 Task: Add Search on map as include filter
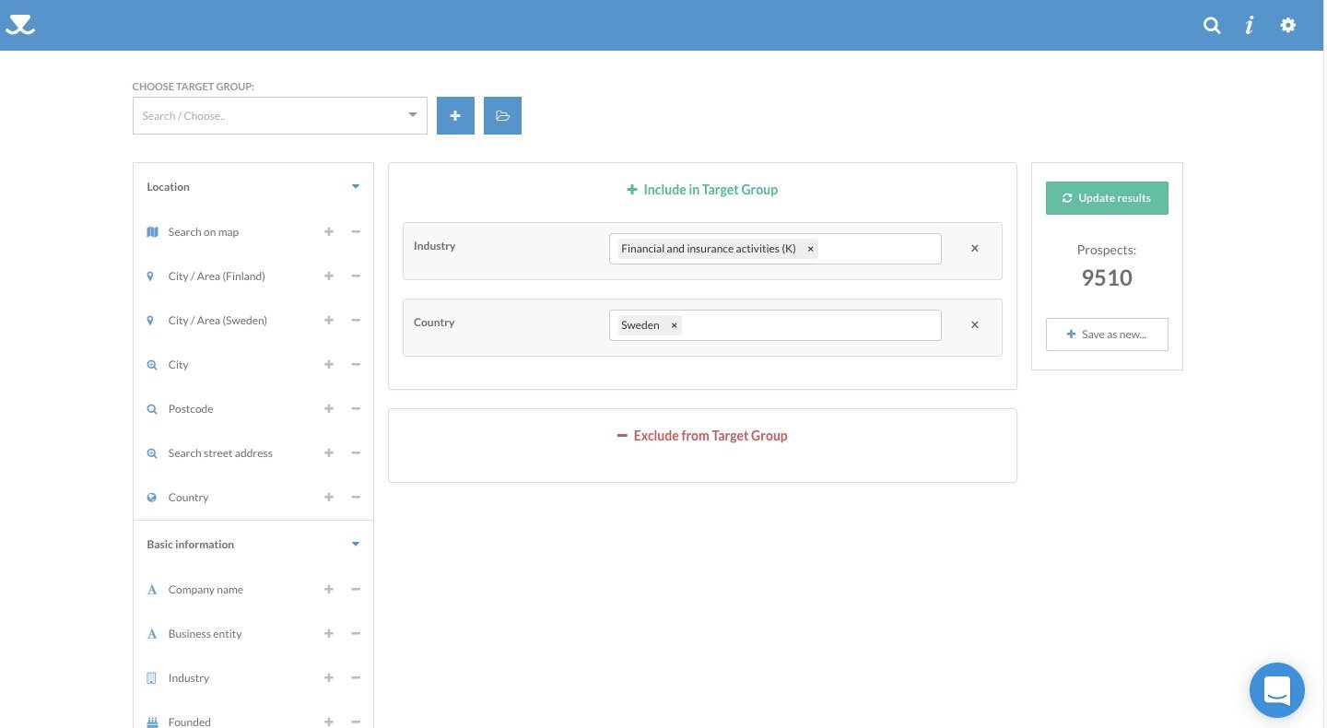(329, 232)
